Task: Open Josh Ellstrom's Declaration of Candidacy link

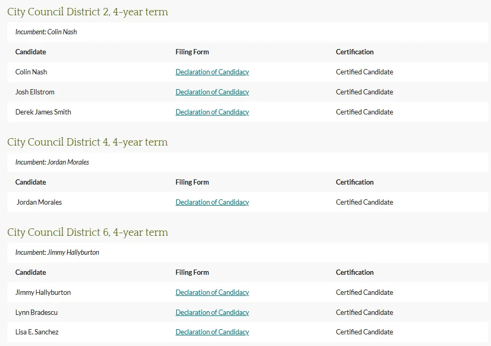Action: [x=212, y=92]
